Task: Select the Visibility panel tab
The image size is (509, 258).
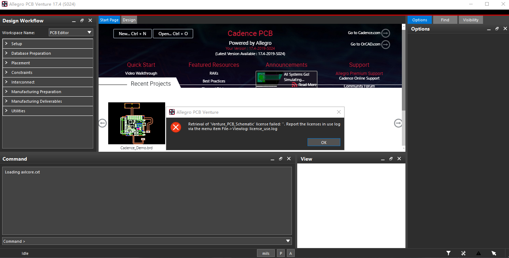Action: tap(471, 20)
